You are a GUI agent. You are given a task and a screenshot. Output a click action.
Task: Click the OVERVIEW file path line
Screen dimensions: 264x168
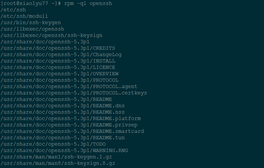[x=59, y=74]
